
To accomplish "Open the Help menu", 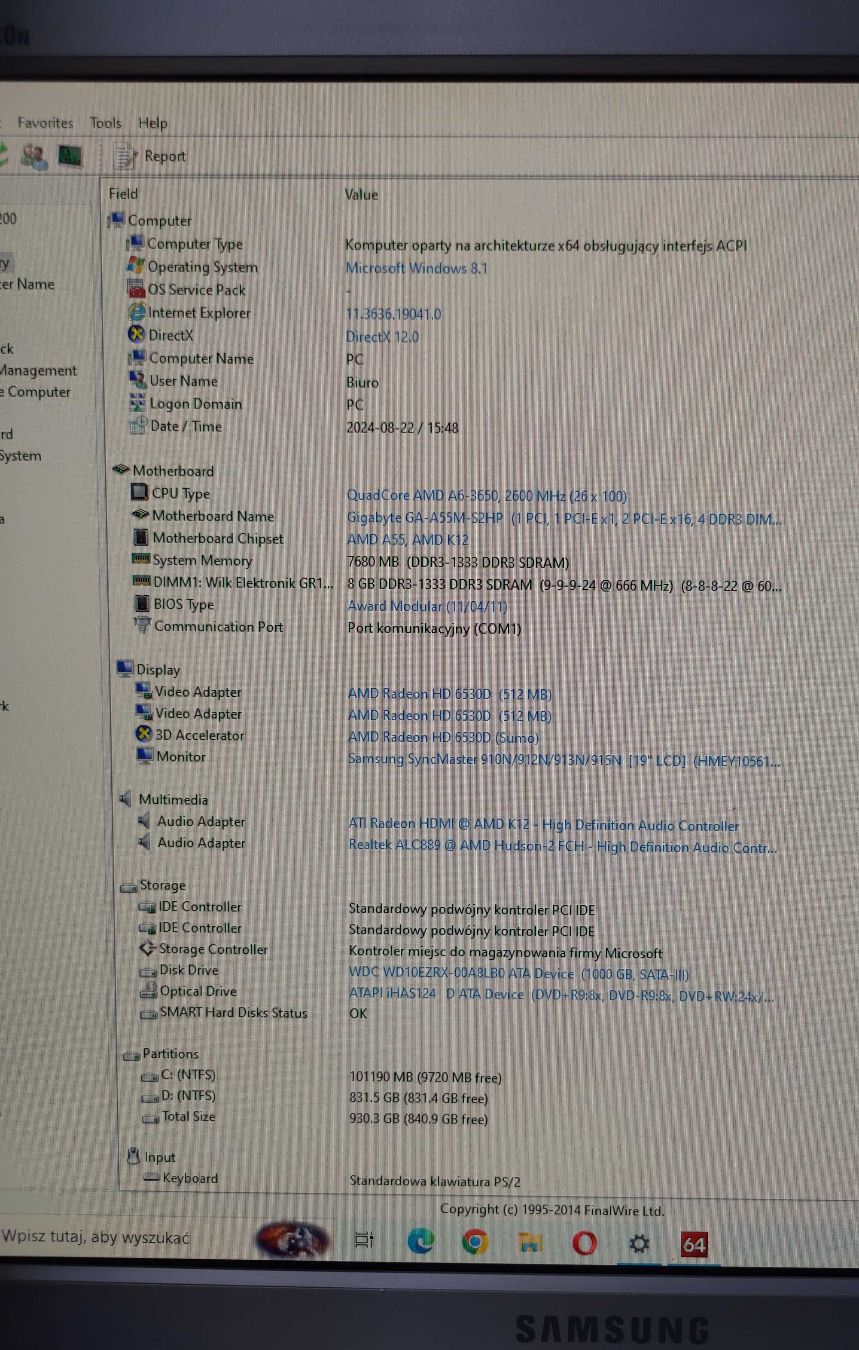I will pos(152,123).
